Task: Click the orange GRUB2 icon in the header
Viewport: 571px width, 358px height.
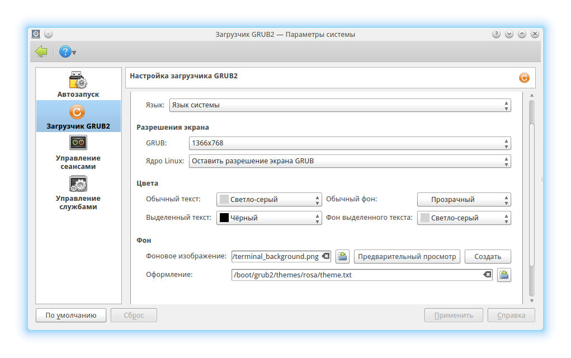Action: click(524, 78)
